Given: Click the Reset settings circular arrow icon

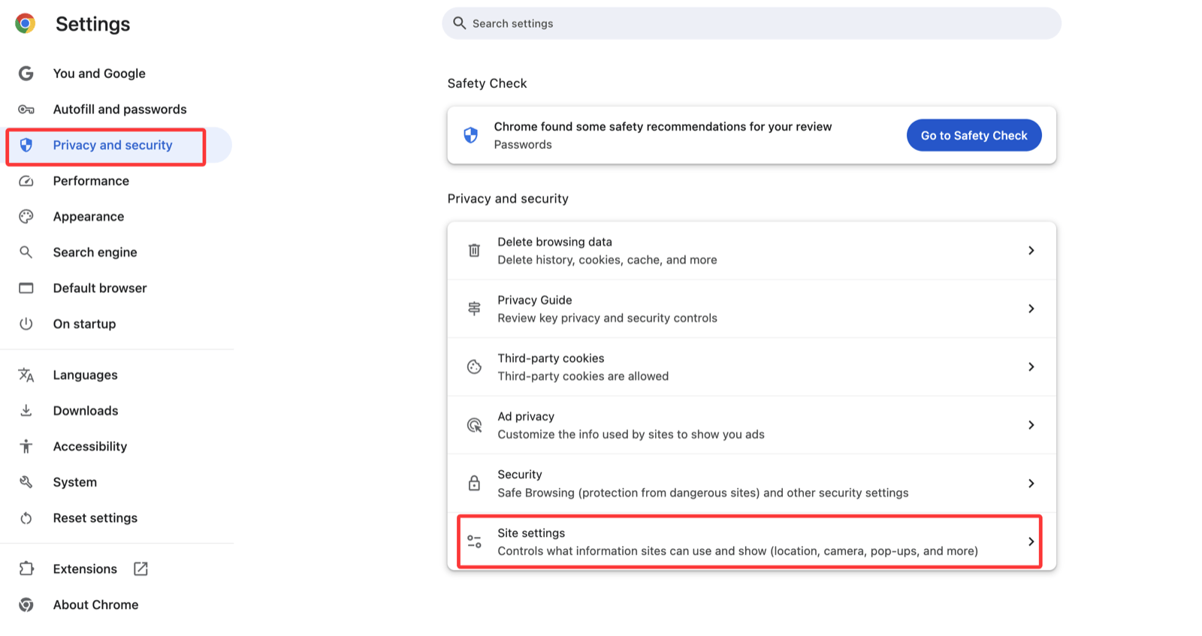Looking at the screenshot, I should (26, 518).
